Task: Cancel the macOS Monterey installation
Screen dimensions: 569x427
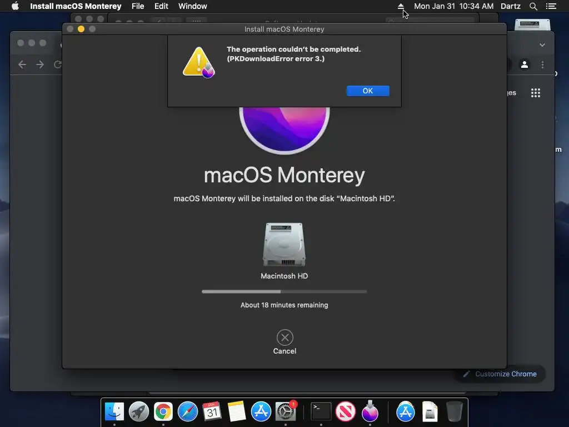Action: tap(284, 342)
